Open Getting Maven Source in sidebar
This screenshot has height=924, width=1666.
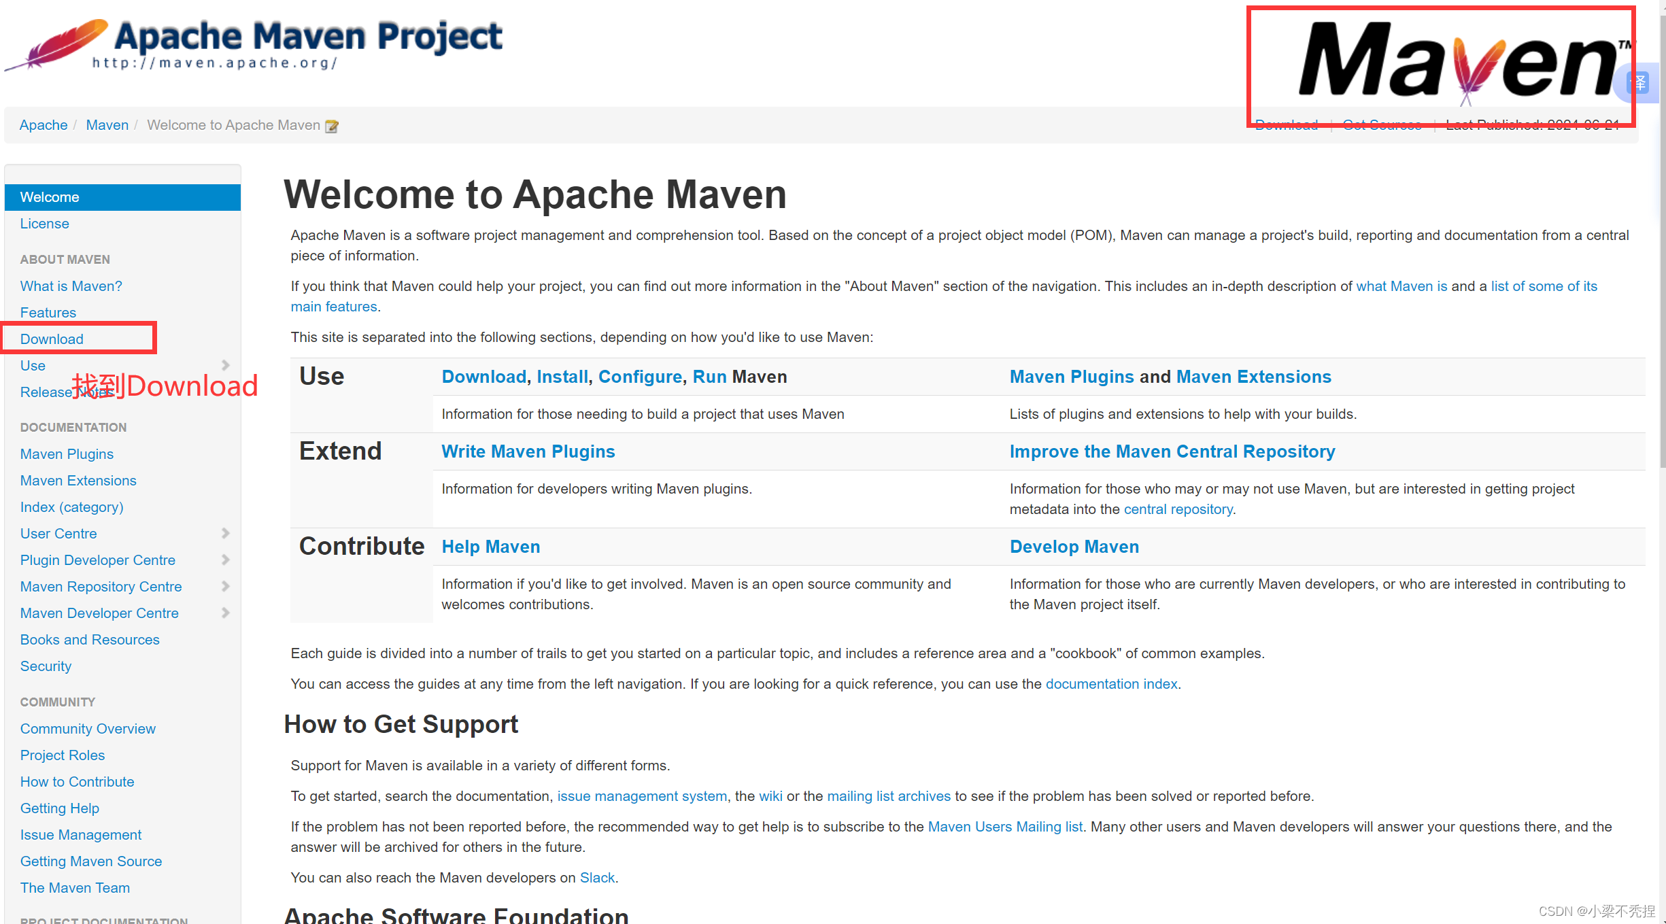[x=91, y=861]
